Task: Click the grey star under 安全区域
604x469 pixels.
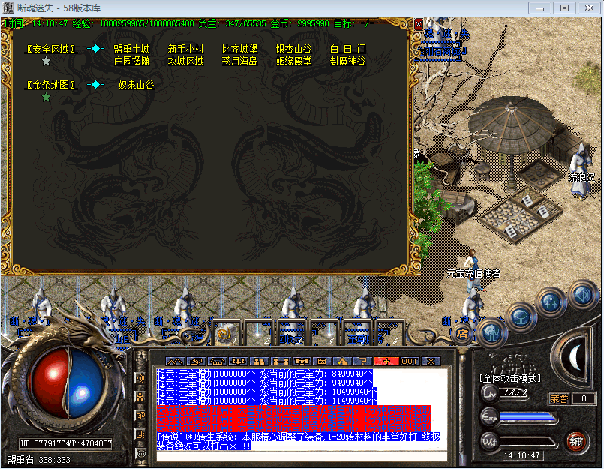Action: [46, 61]
